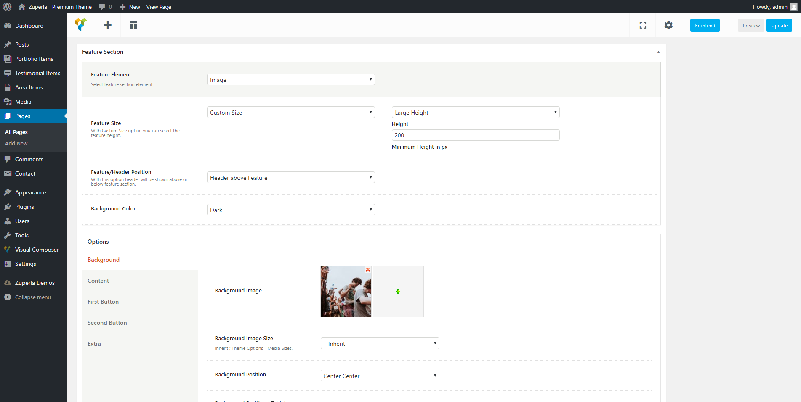
Task: Click Zuperla - Premium Theme site link
Action: [55, 7]
